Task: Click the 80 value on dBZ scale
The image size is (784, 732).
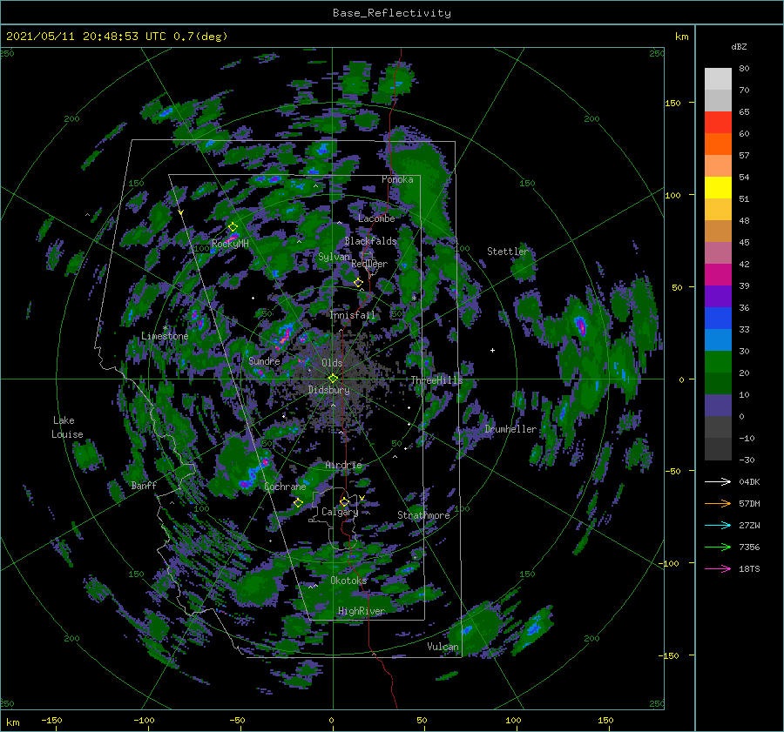Action: click(x=744, y=69)
